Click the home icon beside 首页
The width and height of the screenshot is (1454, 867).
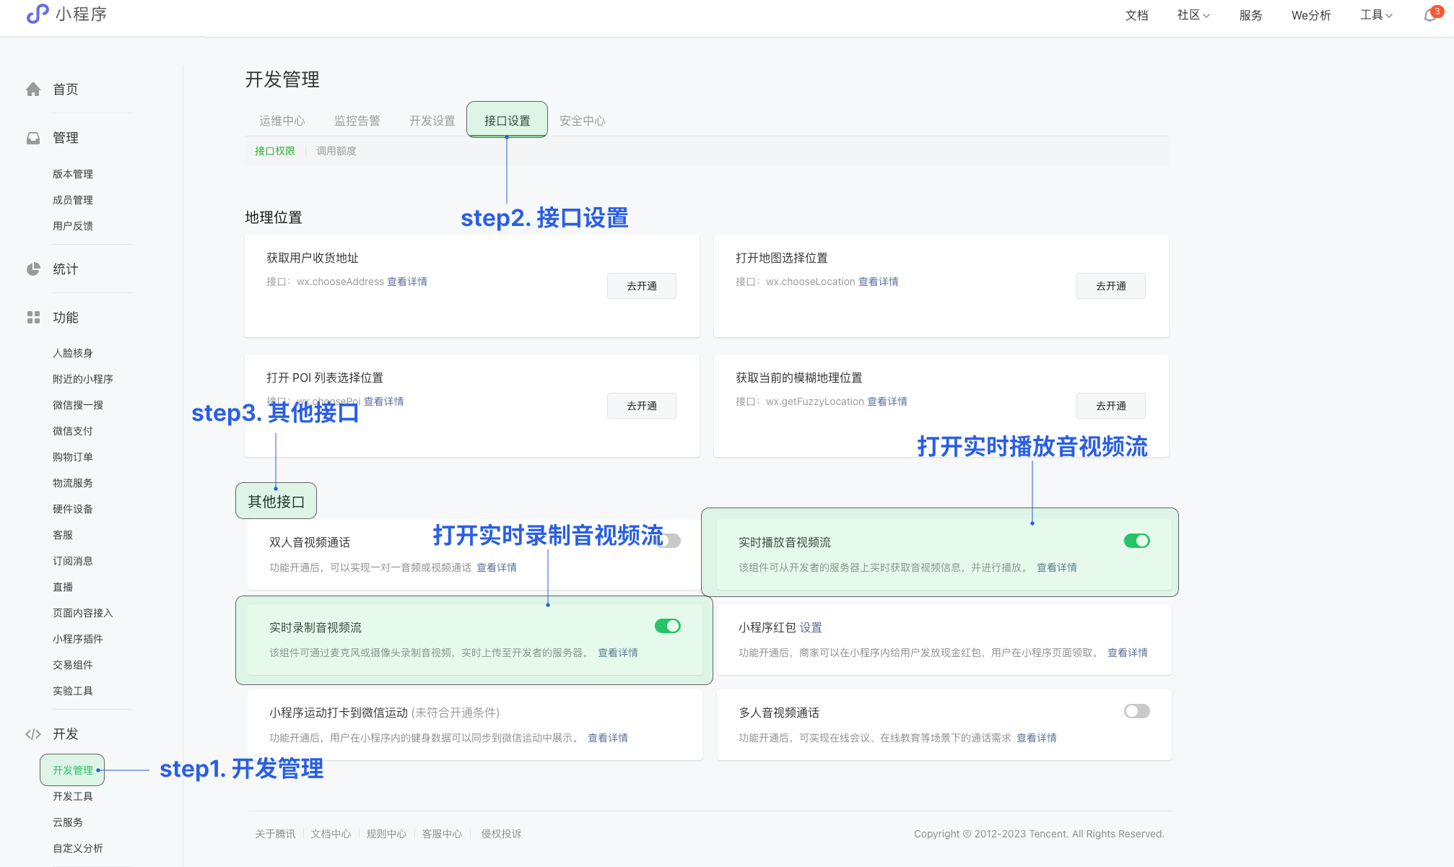tap(33, 89)
